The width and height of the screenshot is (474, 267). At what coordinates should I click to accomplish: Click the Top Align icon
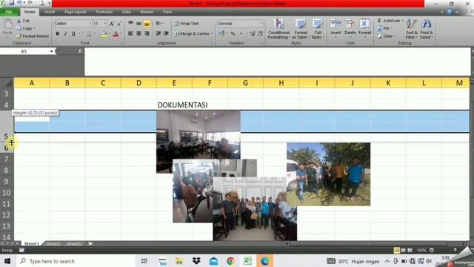pyautogui.click(x=130, y=23)
